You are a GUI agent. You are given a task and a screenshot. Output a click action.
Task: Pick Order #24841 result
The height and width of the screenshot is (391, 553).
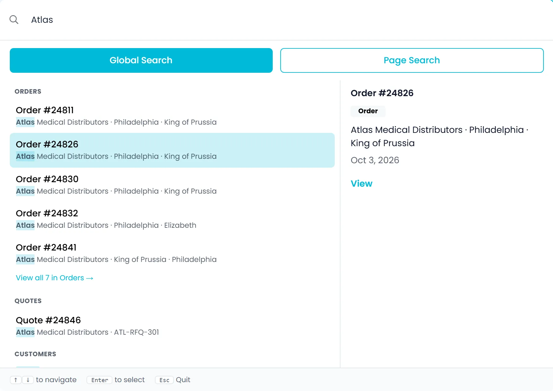(172, 253)
